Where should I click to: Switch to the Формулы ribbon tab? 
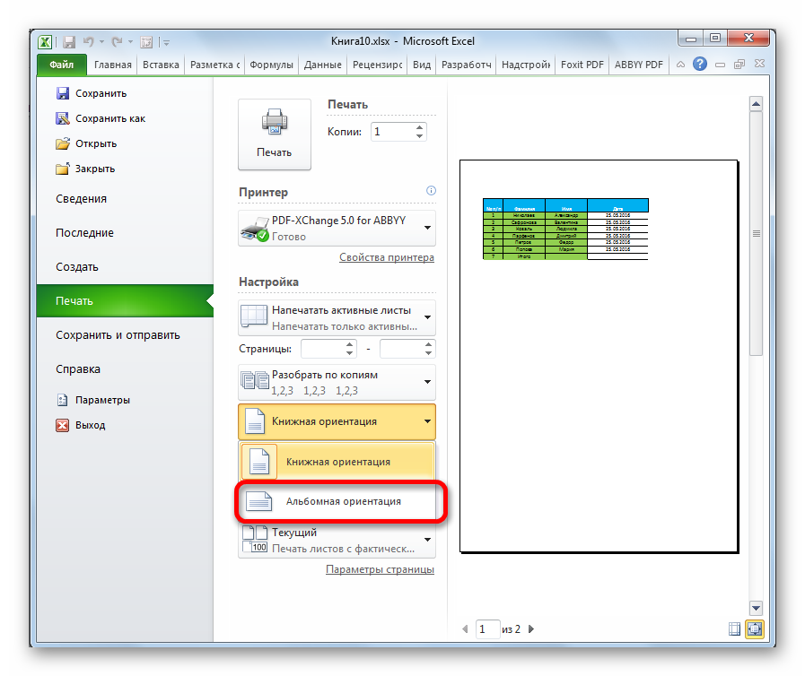[x=271, y=65]
